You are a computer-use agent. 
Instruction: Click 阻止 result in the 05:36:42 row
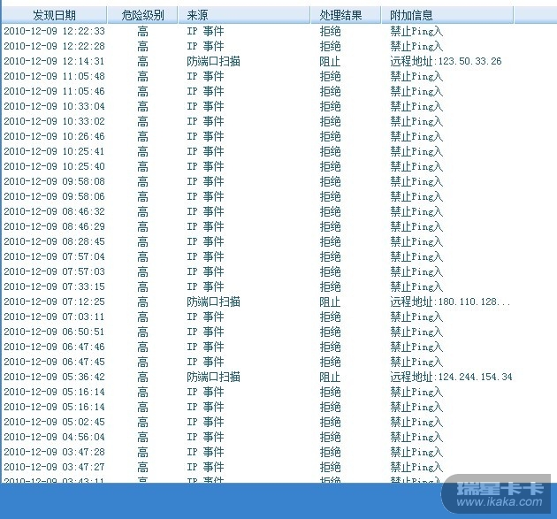[x=330, y=377]
